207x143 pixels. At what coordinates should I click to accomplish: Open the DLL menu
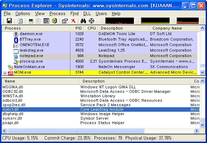pos(87,14)
